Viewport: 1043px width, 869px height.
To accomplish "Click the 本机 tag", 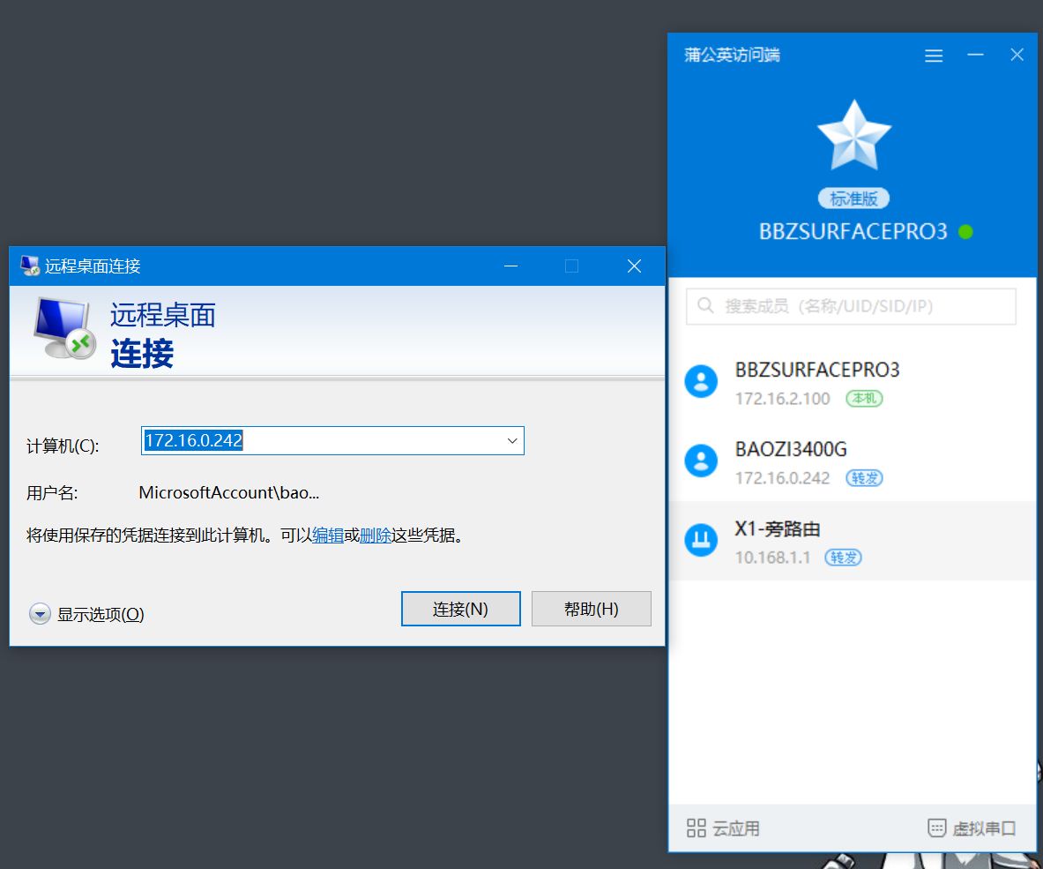I will 864,399.
